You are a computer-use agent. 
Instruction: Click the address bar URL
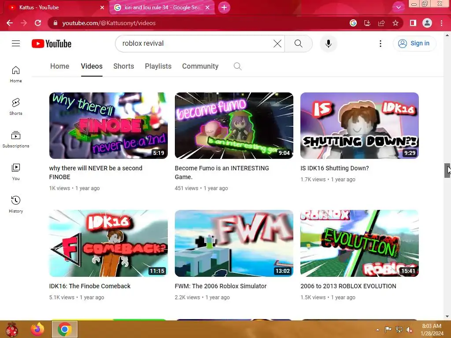pos(109,23)
